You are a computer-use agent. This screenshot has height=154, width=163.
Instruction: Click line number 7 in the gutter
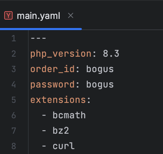(x=14, y=131)
